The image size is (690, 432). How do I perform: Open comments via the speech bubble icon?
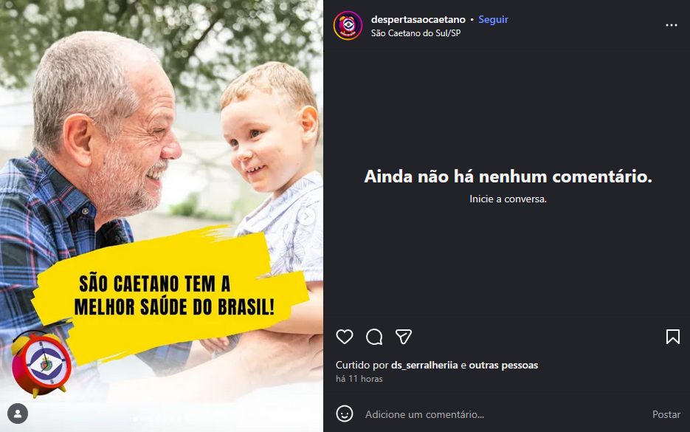coord(374,337)
